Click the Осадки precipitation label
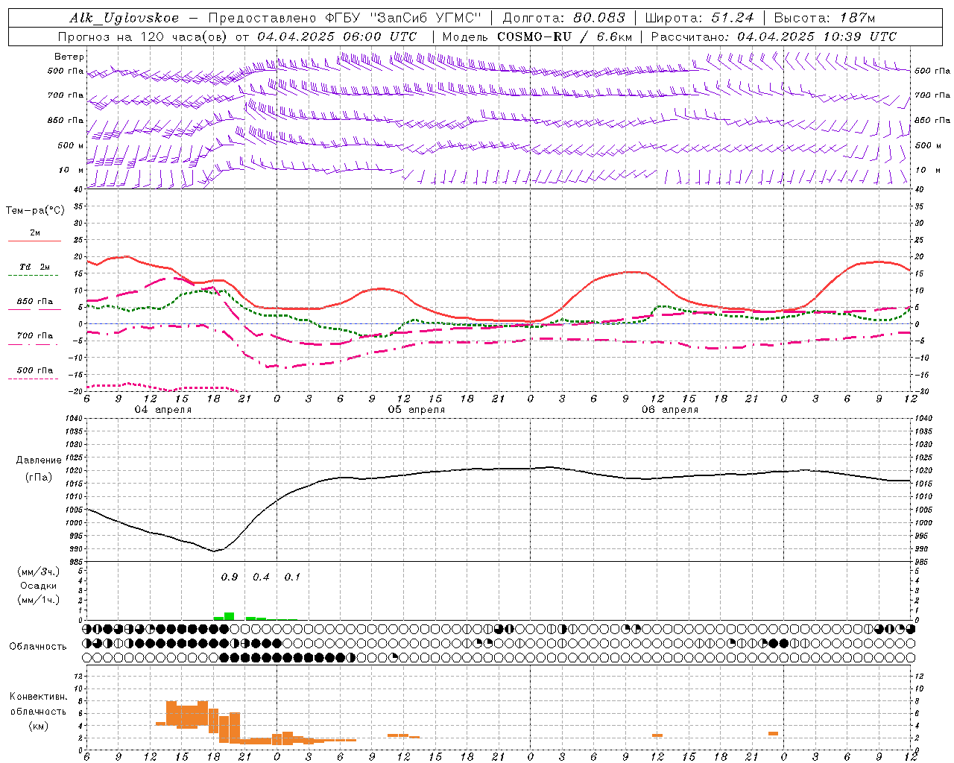The width and height of the screenshot is (954, 763). [39, 586]
